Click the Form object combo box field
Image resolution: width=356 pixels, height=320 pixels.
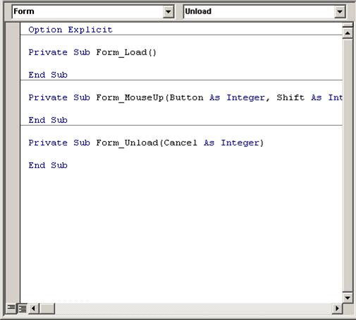93,11
